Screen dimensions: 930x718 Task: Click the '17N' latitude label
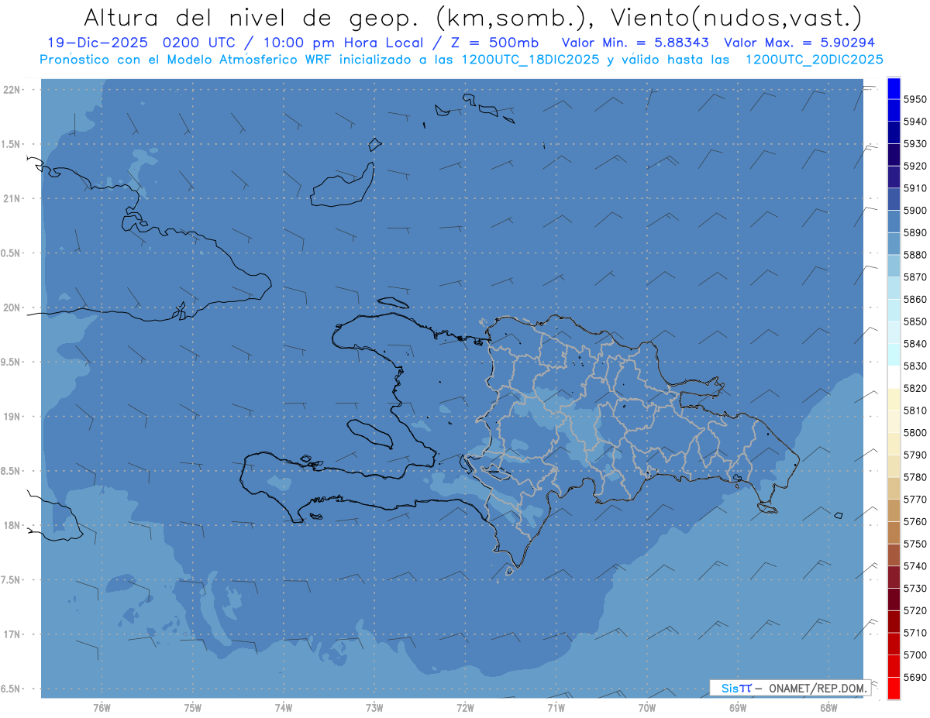point(13,634)
